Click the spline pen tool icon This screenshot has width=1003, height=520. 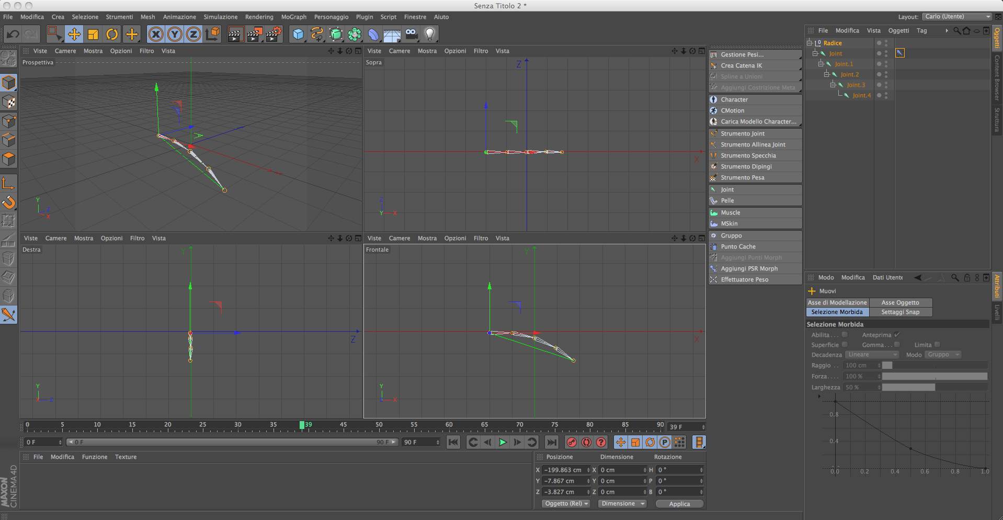(317, 35)
